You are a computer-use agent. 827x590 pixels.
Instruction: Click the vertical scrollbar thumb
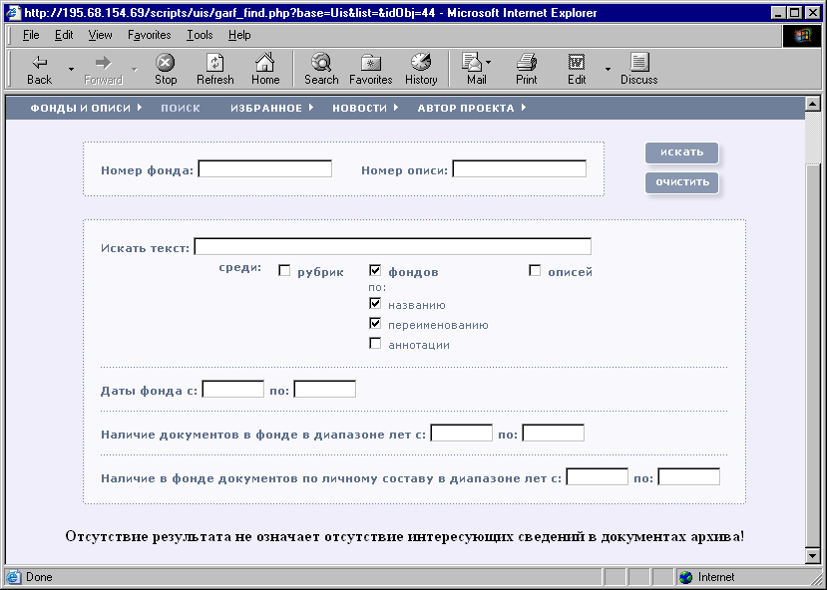point(813,356)
